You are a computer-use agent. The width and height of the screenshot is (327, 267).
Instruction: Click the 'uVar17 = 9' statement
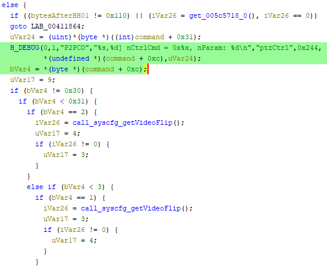tap(33, 80)
